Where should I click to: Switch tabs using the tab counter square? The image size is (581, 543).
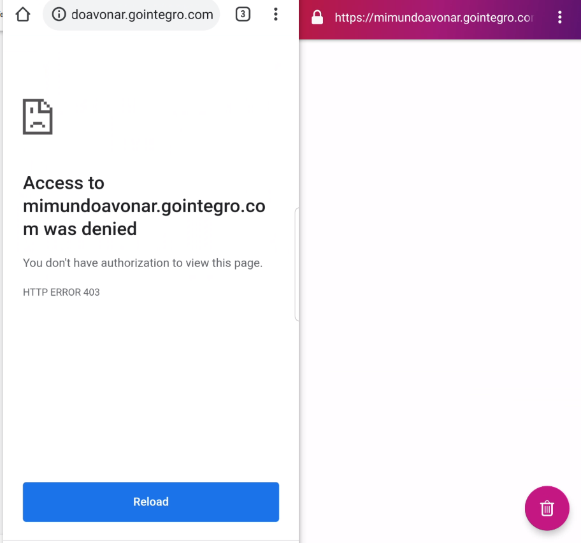coord(243,14)
